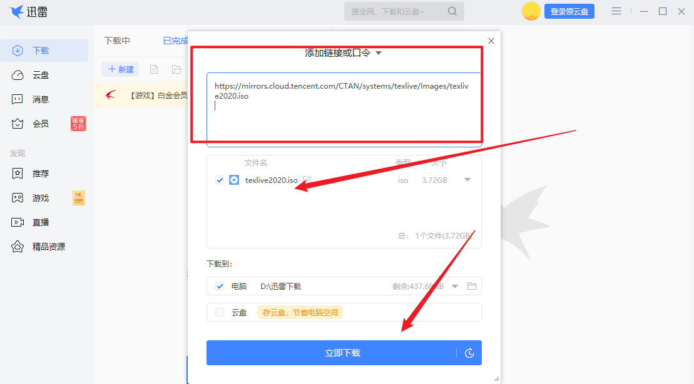Click the open folder toolbar icon
Screen dimensions: 694x384
pyautogui.click(x=176, y=69)
